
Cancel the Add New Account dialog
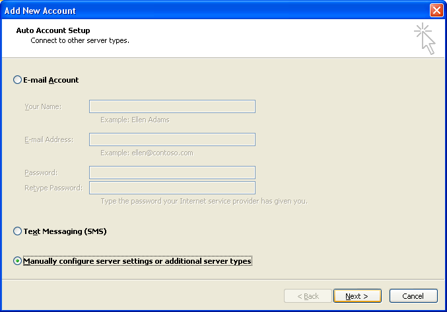[x=413, y=296]
